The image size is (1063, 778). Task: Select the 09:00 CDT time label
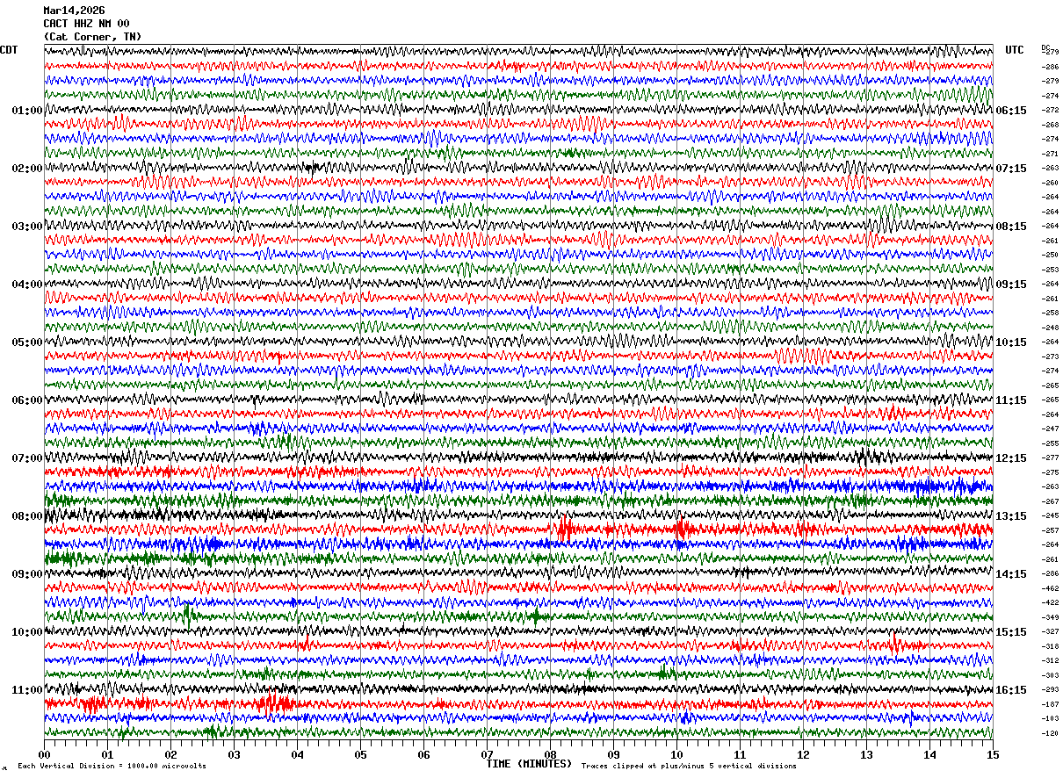[x=26, y=574]
